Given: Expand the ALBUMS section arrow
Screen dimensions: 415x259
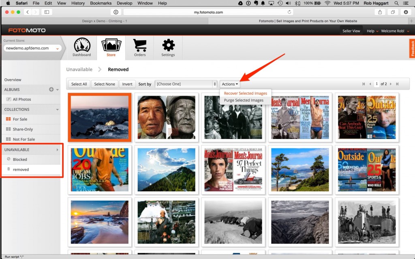Looking at the screenshot, I should coord(58,90).
